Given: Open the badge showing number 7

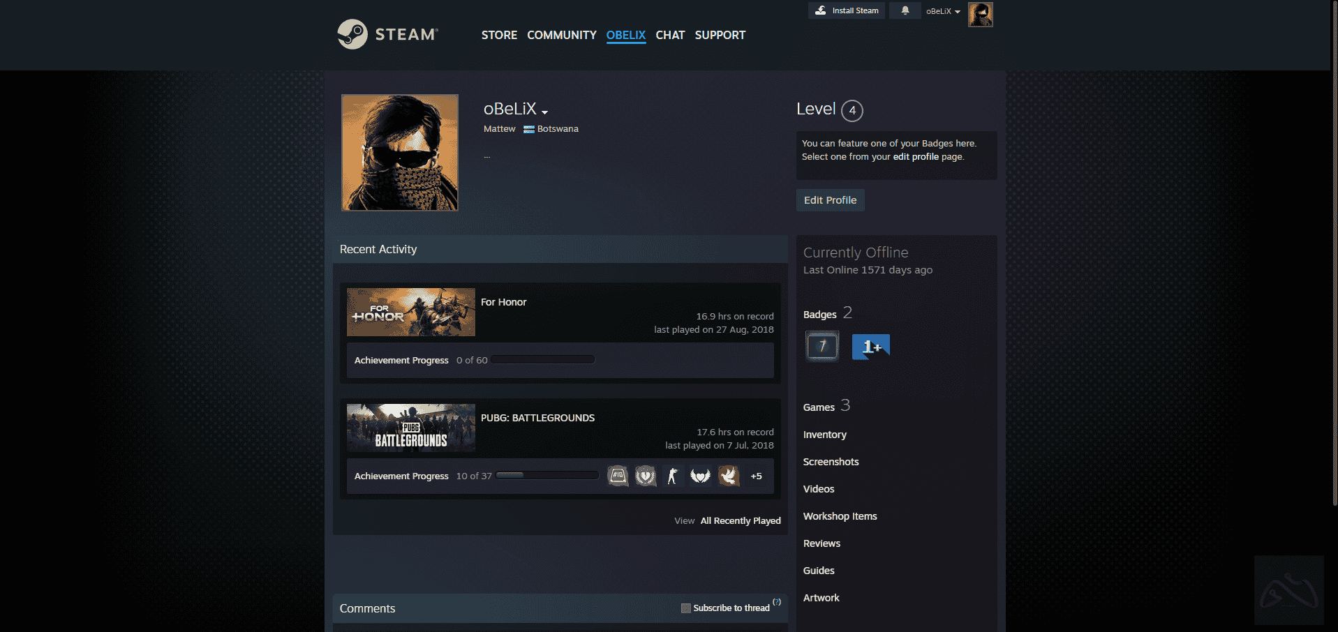Looking at the screenshot, I should (x=822, y=346).
